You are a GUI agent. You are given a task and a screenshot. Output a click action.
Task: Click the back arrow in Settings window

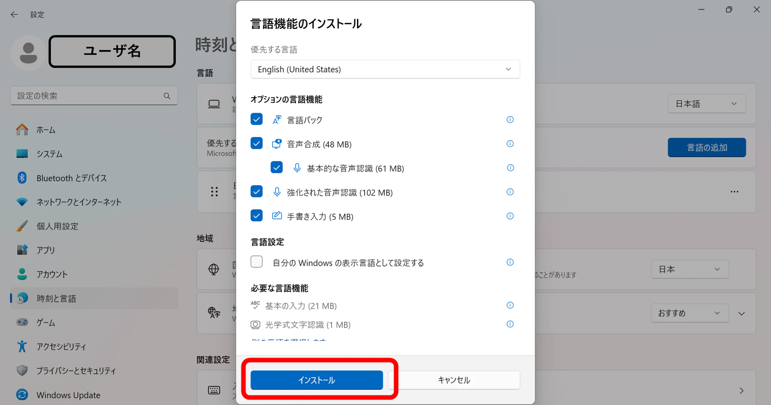tap(14, 15)
